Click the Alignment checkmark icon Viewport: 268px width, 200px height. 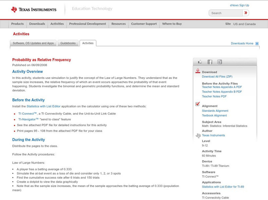pyautogui.click(x=197, y=104)
